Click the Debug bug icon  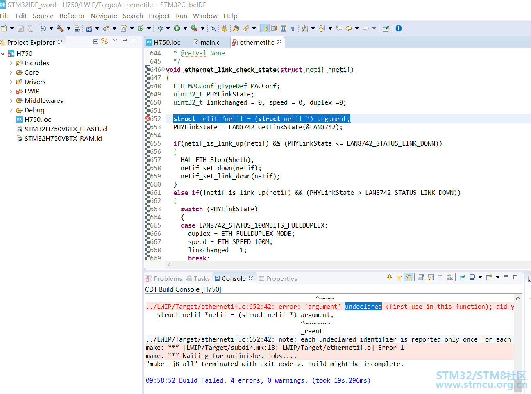[160, 28]
